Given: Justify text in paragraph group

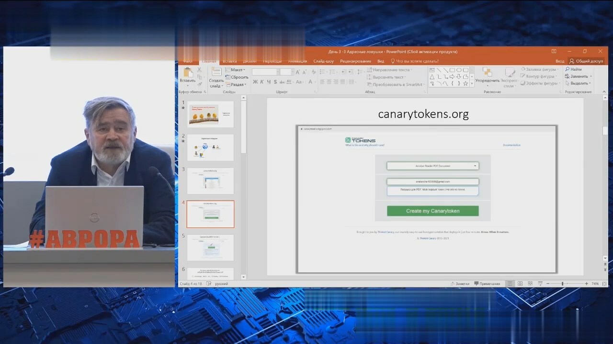Looking at the screenshot, I should pos(342,82).
